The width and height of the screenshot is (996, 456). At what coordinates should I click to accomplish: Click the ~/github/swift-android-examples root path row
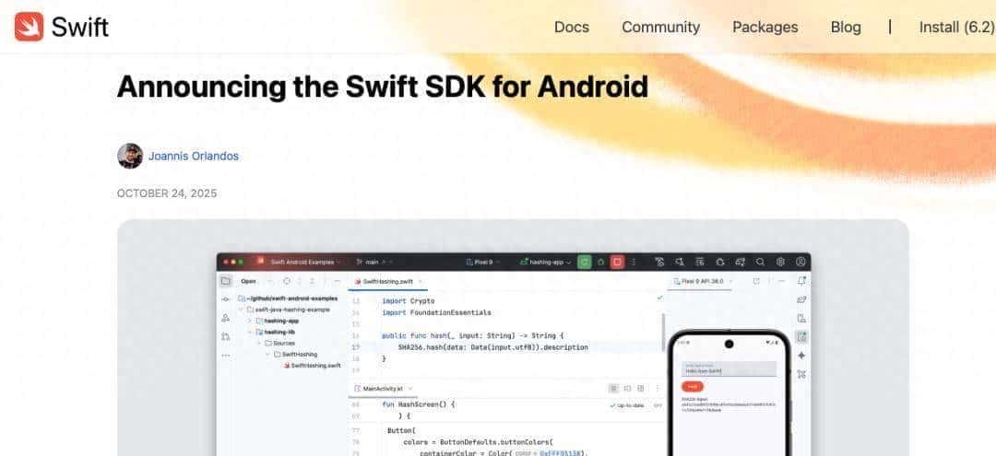click(289, 298)
